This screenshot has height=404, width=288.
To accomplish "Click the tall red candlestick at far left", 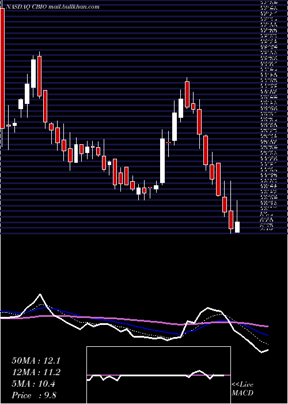I will [x=2, y=68].
